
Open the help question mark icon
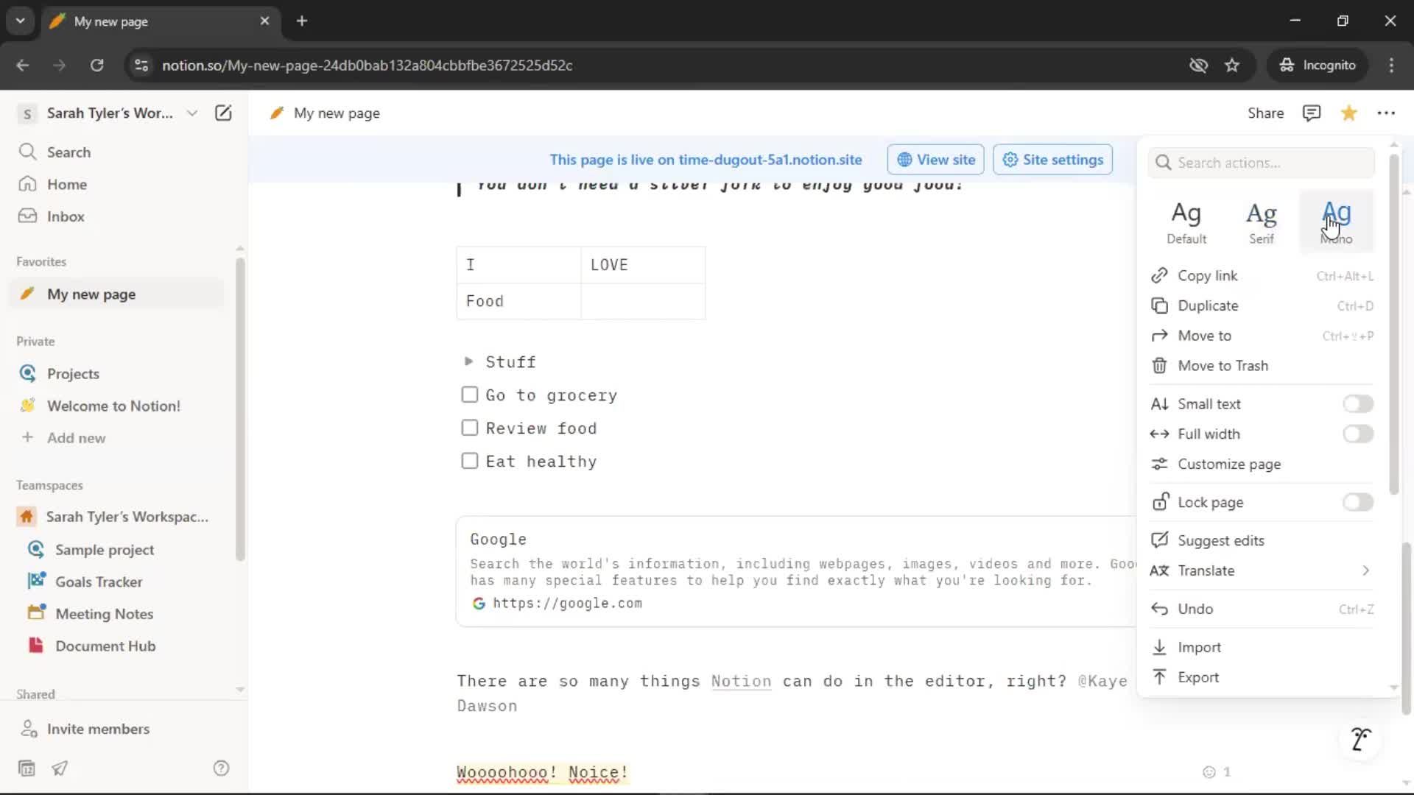221,768
